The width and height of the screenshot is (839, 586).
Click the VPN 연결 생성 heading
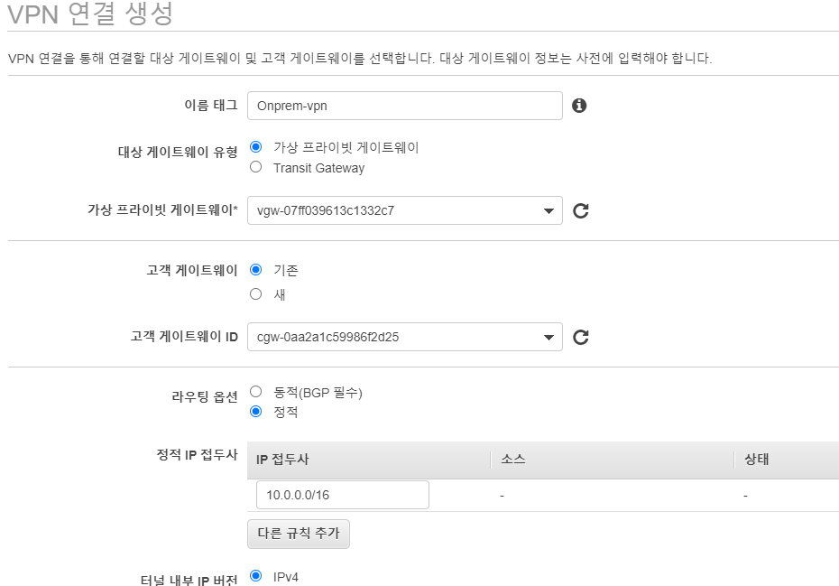point(90,14)
